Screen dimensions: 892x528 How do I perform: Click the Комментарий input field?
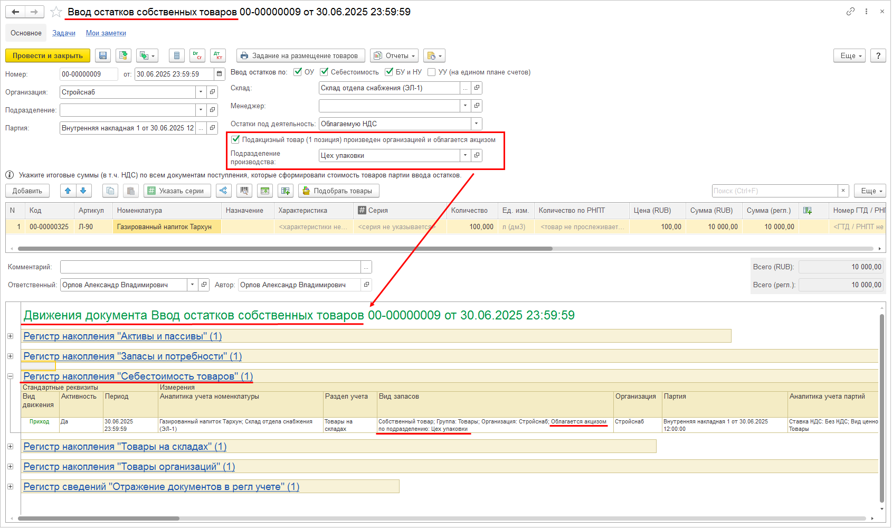[211, 267]
